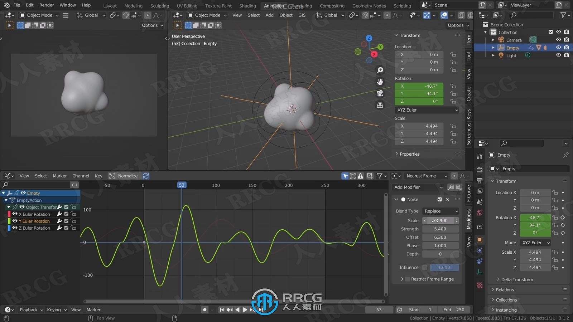Click the Offset field showing 6.300
Image resolution: width=573 pixels, height=322 pixels.
[440, 237]
